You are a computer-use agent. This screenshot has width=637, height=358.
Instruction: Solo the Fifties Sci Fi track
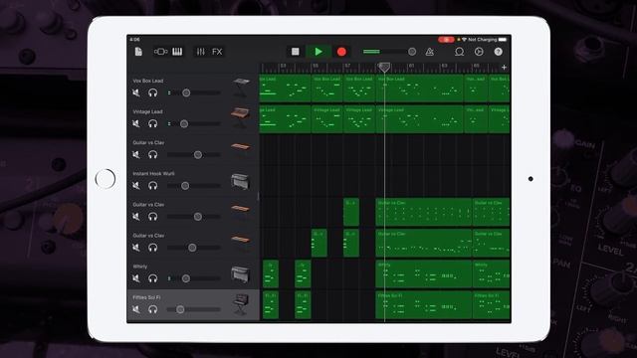pyautogui.click(x=152, y=309)
